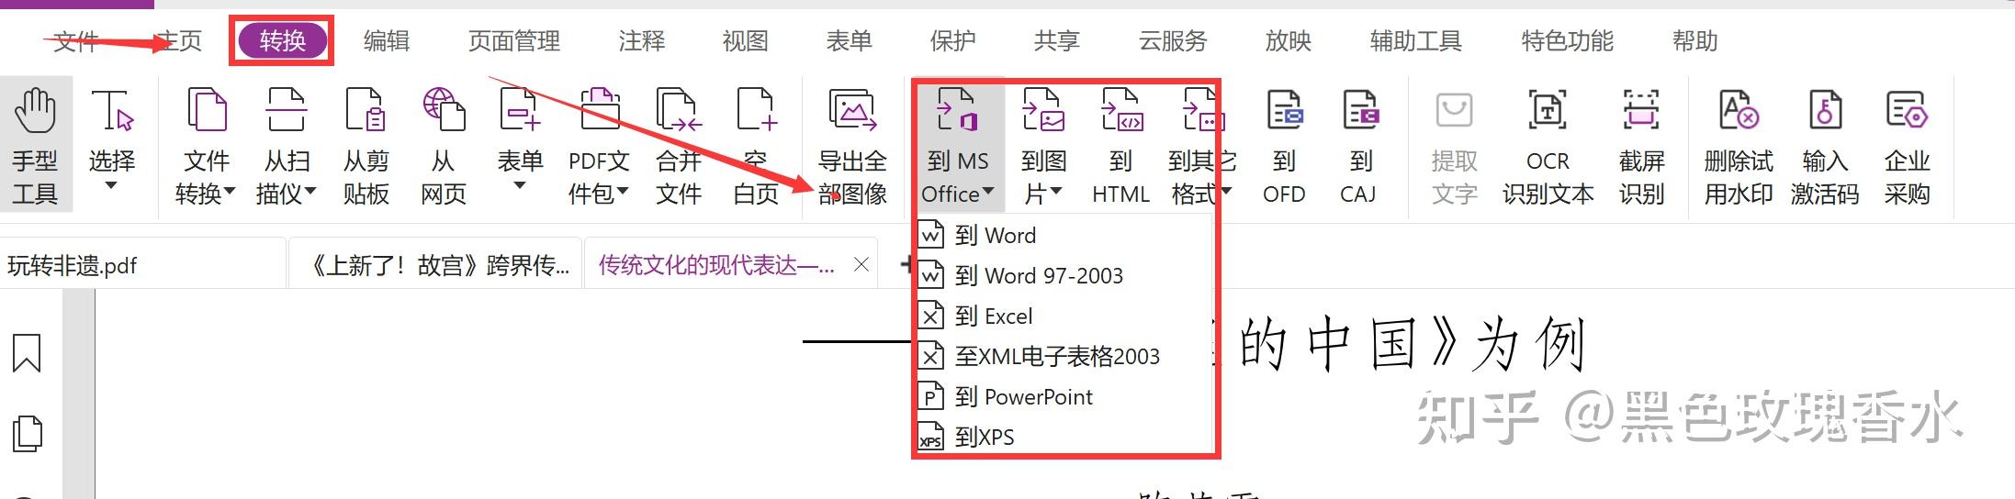This screenshot has width=2015, height=499.
Task: Expand the 到图片 dropdown arrow
Action: click(x=1056, y=193)
